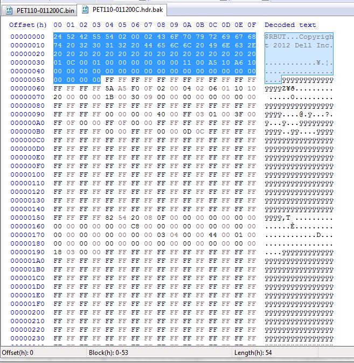Screen dimensions: 354x363
Task: Select the PET110-011200C.hdr.bak tab
Action: 122,10
